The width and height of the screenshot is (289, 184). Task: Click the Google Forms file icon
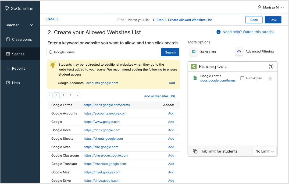pyautogui.click(x=195, y=78)
